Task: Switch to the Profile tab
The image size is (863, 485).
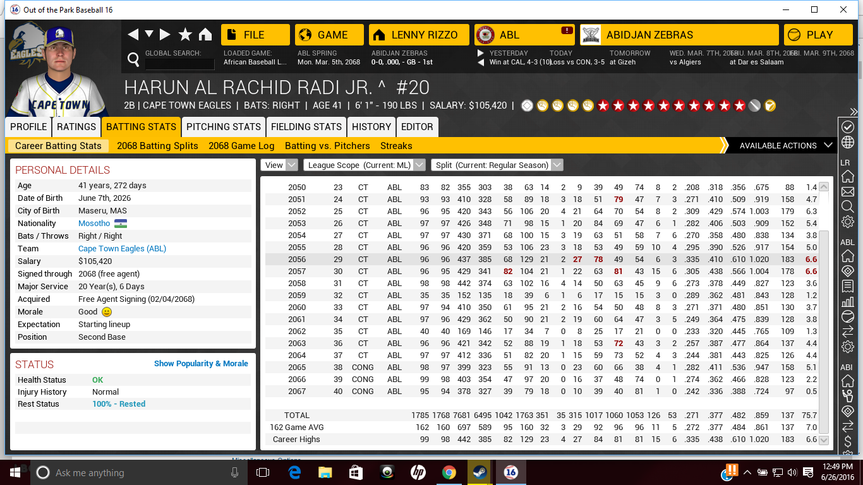Action: tap(28, 127)
